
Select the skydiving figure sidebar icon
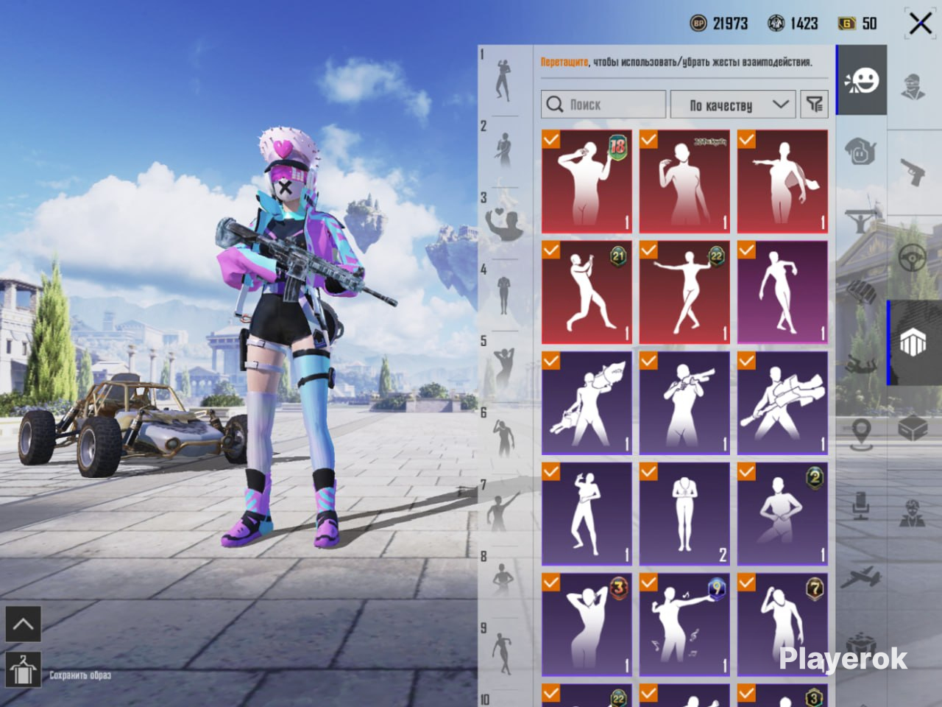[860, 364]
